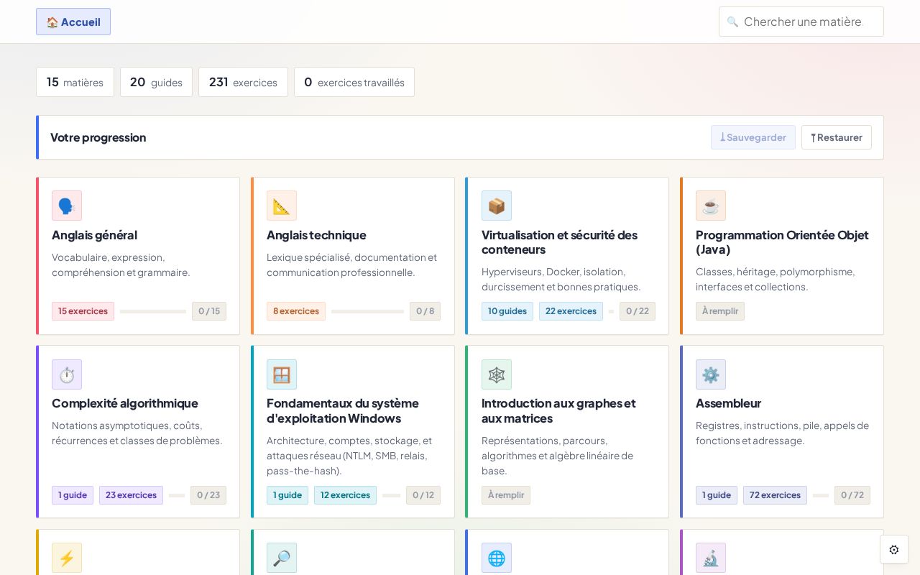Click the Complexité algorithmique stopwatch icon
920x575 pixels.
[x=67, y=374]
